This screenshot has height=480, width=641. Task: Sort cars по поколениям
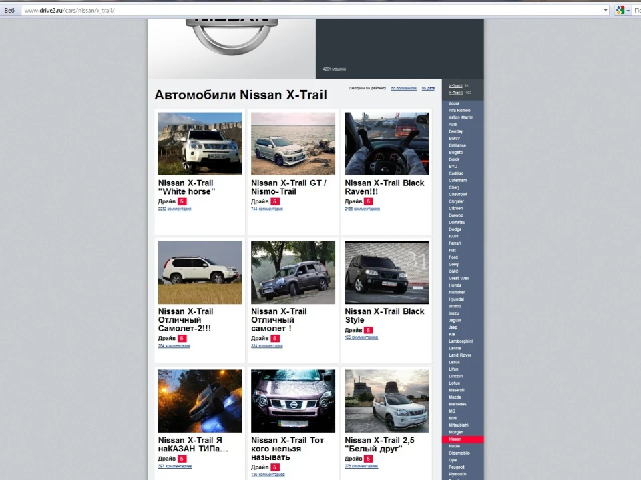click(403, 88)
